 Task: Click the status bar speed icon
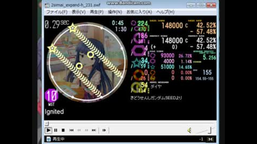pyautogui.click(x=210, y=139)
